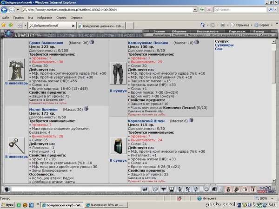Open the Сон section link
The image size is (279, 209).
218,49
